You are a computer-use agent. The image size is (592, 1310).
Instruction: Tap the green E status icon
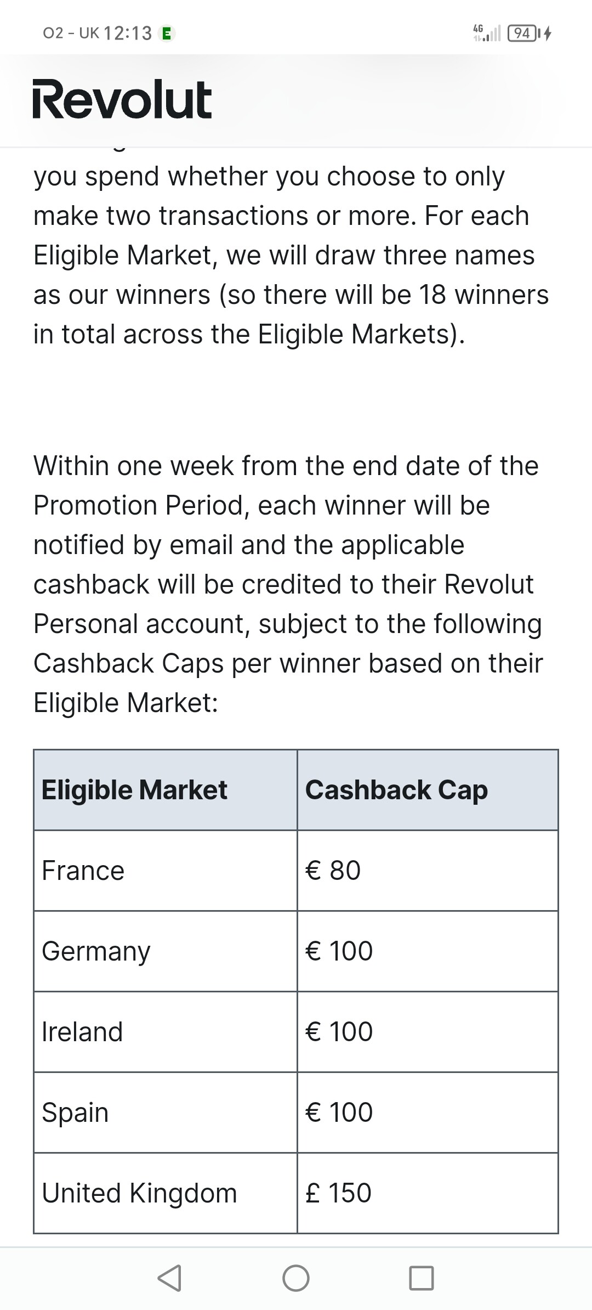point(167,33)
